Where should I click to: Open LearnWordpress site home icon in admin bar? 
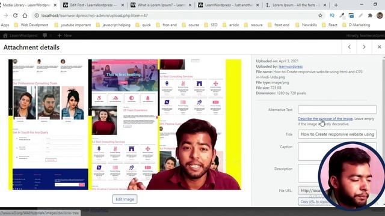[5, 35]
